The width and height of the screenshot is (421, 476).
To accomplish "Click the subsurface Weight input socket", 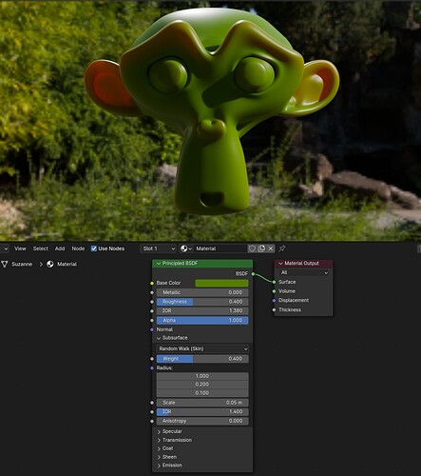I will (152, 359).
